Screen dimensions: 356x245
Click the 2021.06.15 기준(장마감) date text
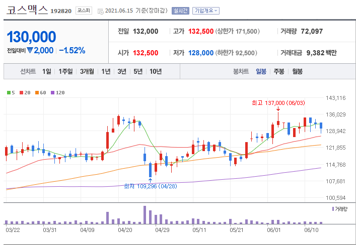136,11
